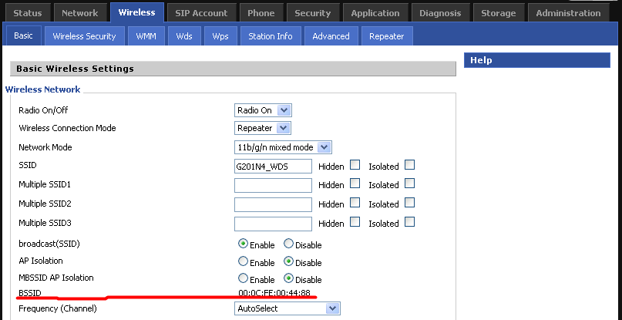The width and height of the screenshot is (622, 320).
Task: Go to the Administration tab
Action: [x=568, y=13]
